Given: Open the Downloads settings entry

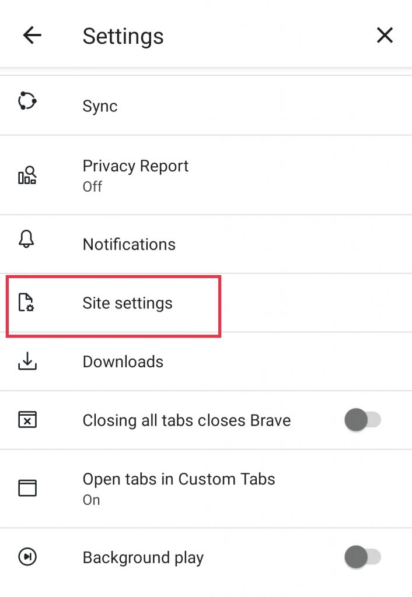Looking at the screenshot, I should click(123, 361).
